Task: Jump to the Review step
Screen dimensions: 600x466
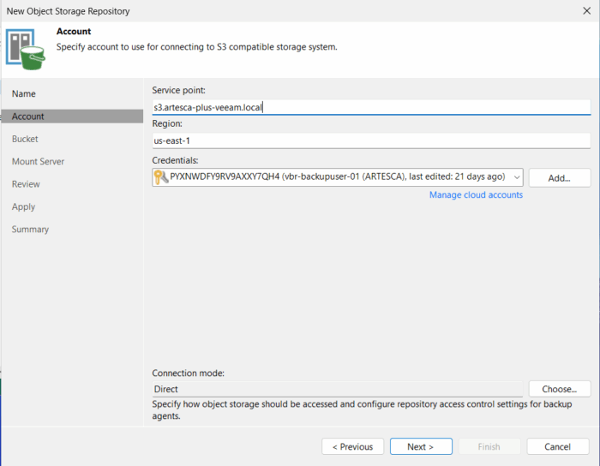Action: coord(26,184)
